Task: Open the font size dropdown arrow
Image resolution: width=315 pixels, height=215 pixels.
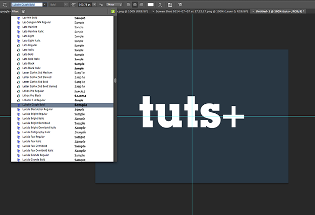Action: coord(94,5)
